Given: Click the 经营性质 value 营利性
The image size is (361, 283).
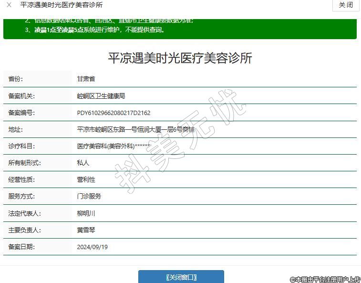Looking at the screenshot, I should [x=86, y=179].
